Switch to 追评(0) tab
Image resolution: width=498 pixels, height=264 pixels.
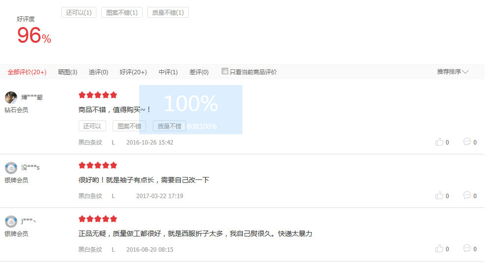98,72
